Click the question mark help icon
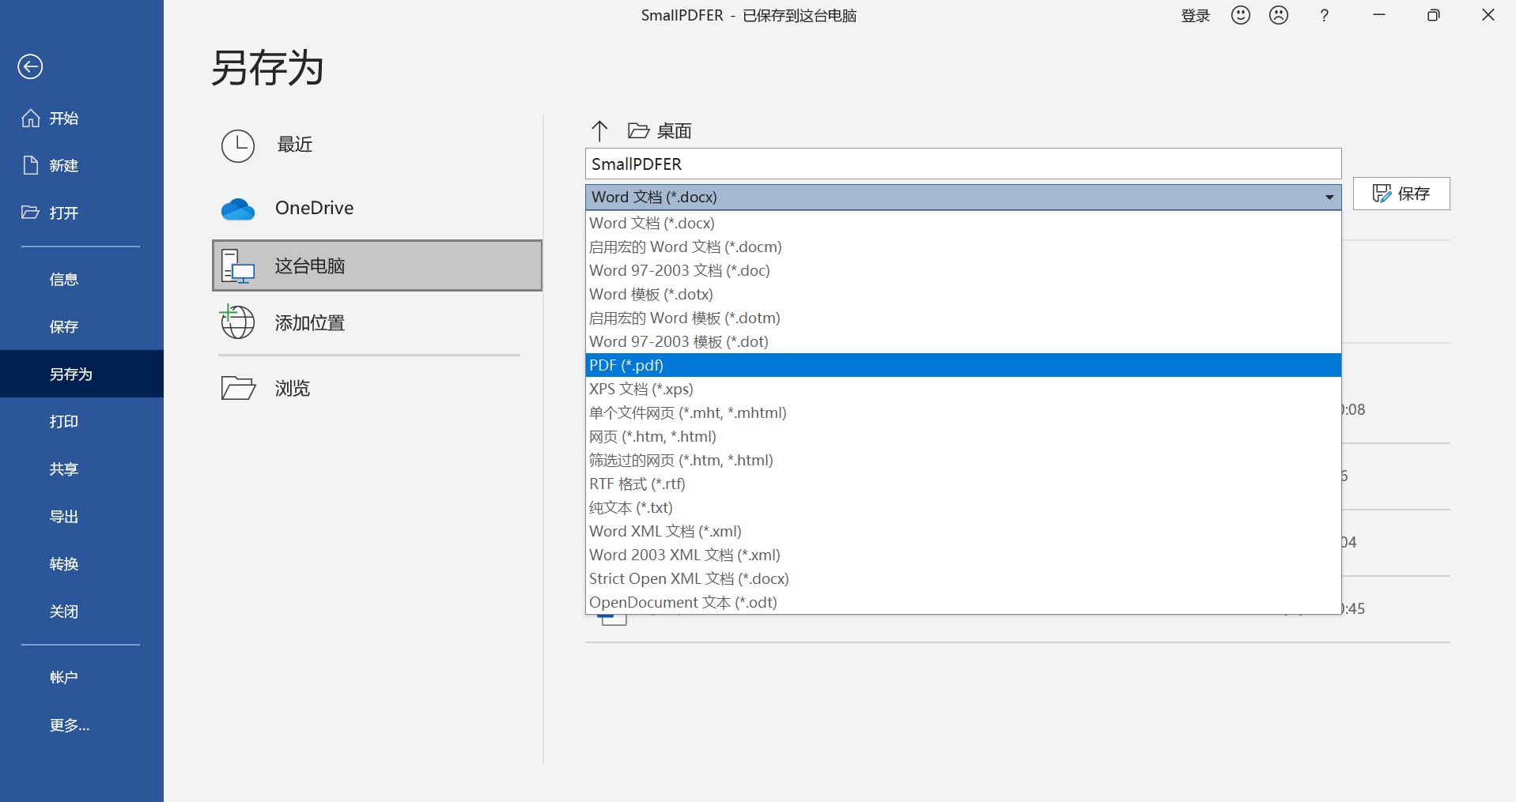The width and height of the screenshot is (1516, 802). coord(1324,15)
